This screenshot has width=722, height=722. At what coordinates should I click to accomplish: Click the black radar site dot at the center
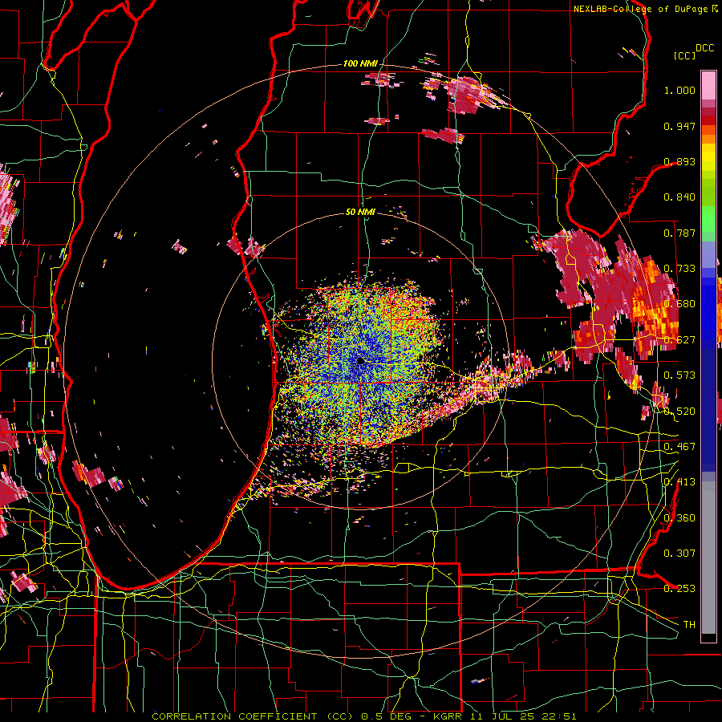361,360
